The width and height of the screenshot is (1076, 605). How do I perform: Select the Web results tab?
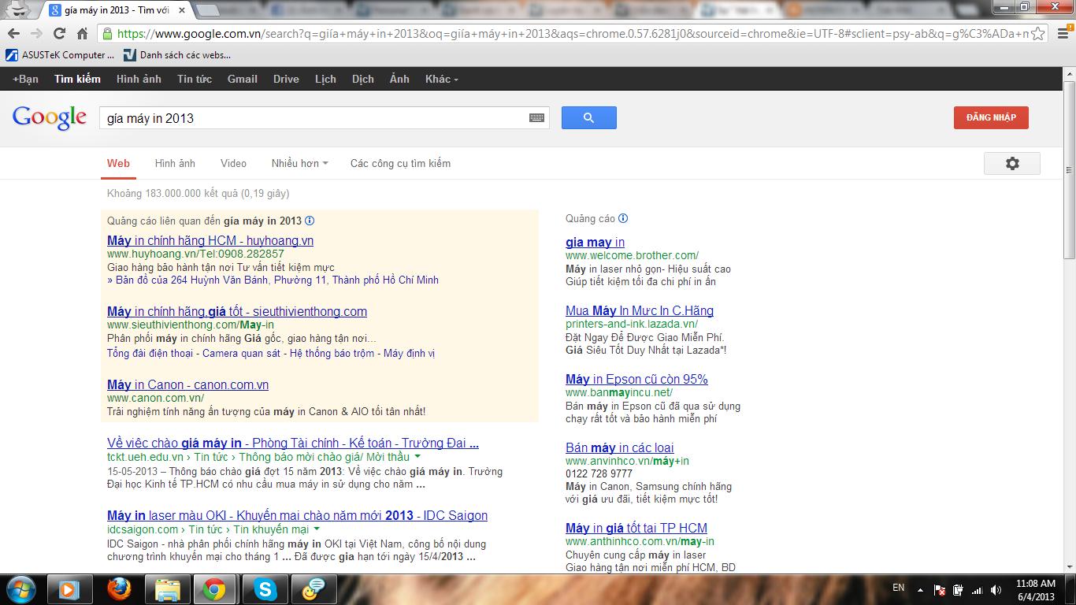(118, 163)
